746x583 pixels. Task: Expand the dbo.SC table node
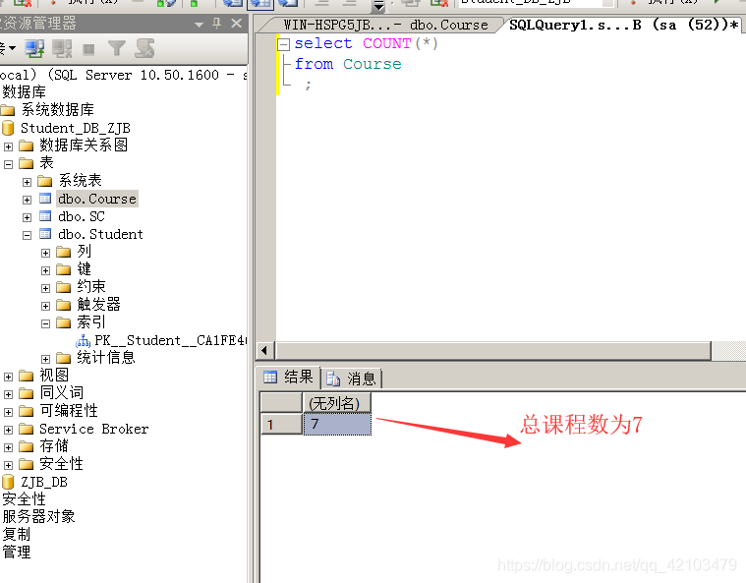pos(28,217)
